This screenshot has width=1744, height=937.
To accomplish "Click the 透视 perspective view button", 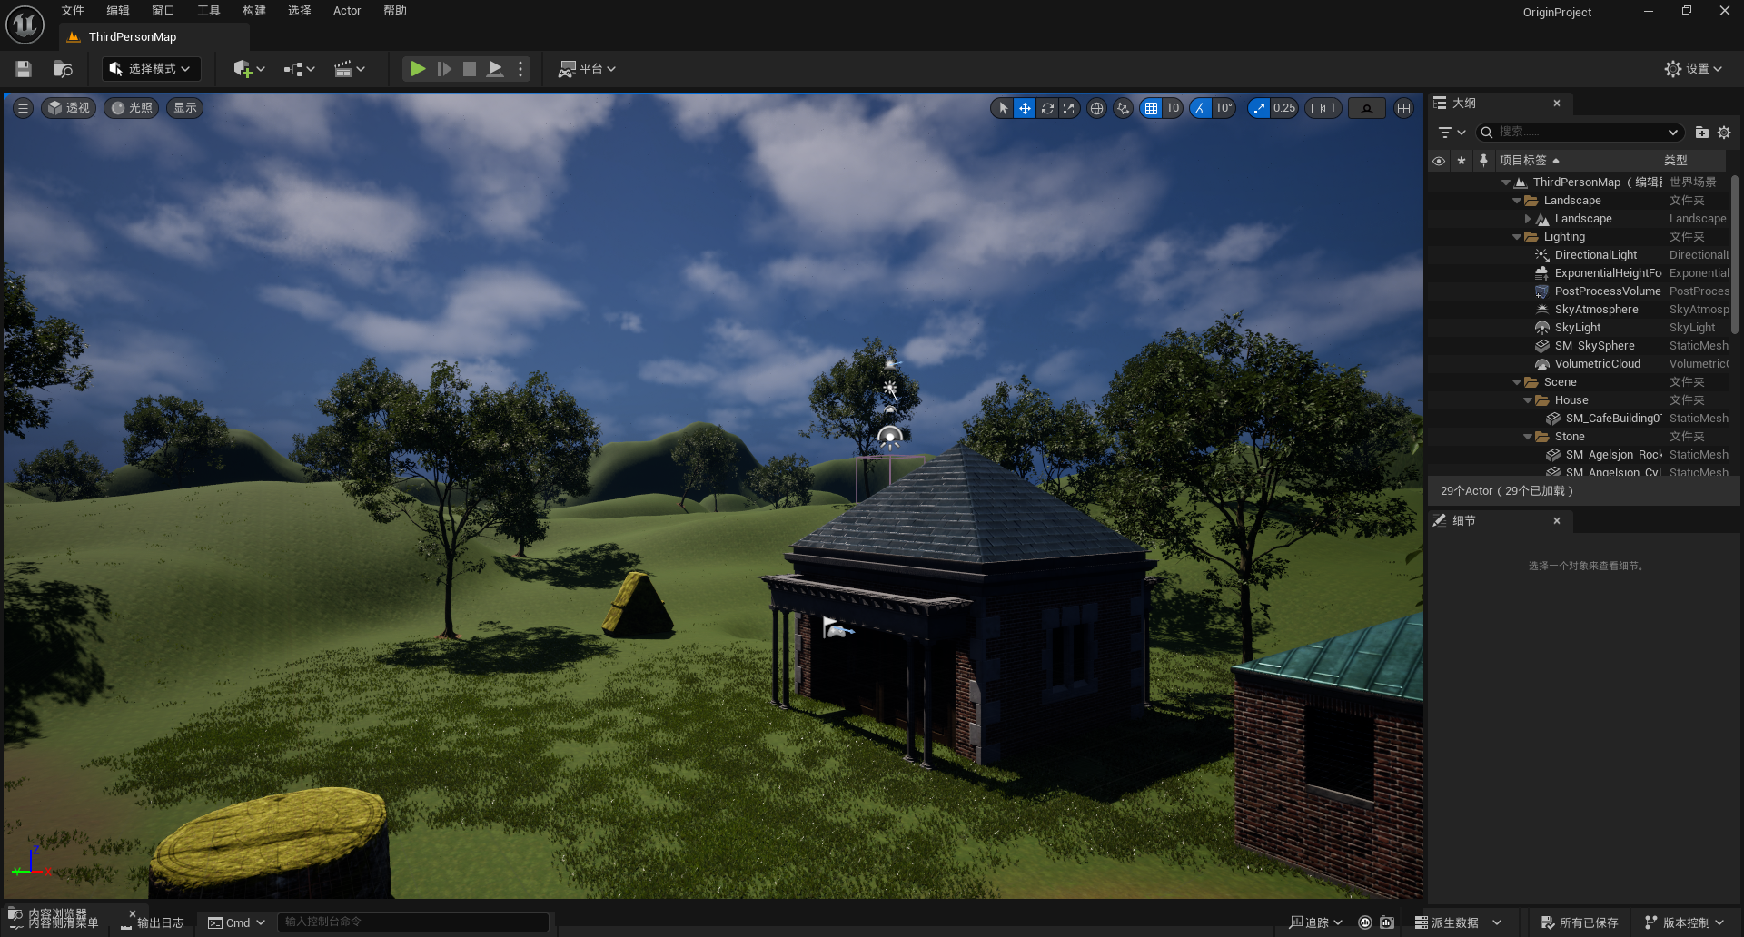I will (x=69, y=108).
